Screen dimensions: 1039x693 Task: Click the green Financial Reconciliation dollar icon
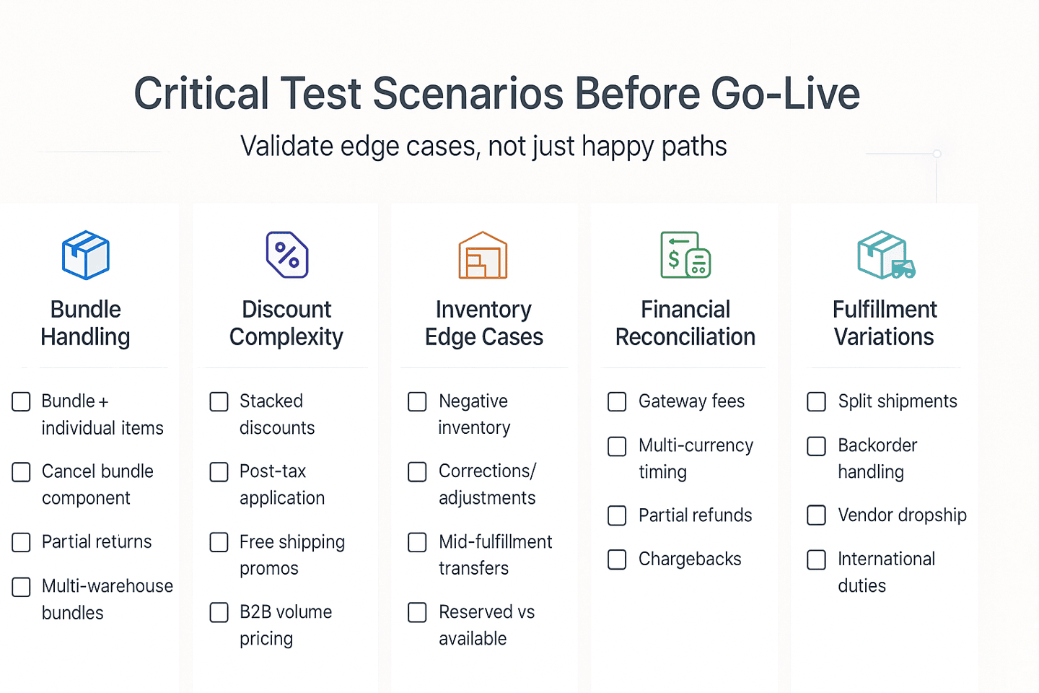click(685, 255)
